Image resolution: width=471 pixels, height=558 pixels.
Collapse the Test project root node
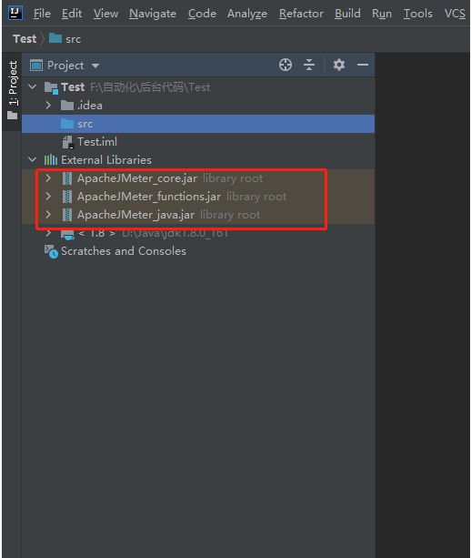pos(33,86)
